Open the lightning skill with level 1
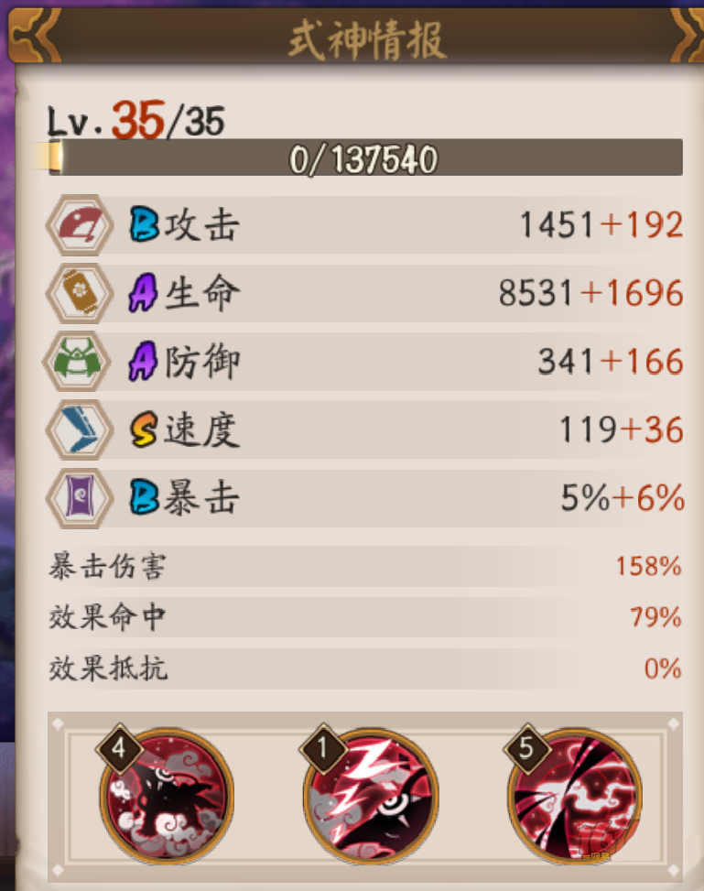 [371, 796]
